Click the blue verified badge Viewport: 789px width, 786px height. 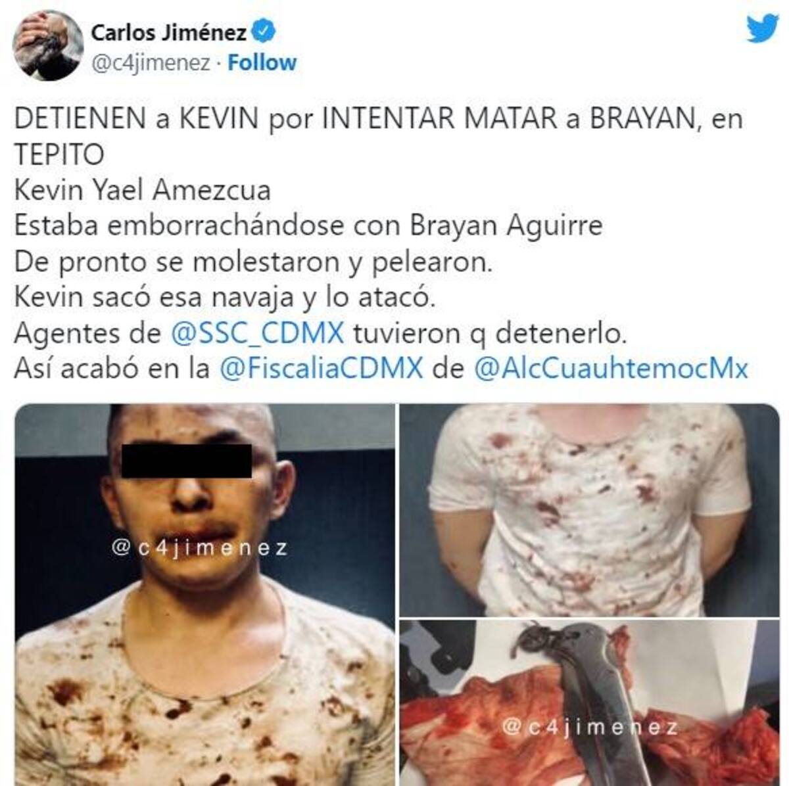[x=265, y=31]
